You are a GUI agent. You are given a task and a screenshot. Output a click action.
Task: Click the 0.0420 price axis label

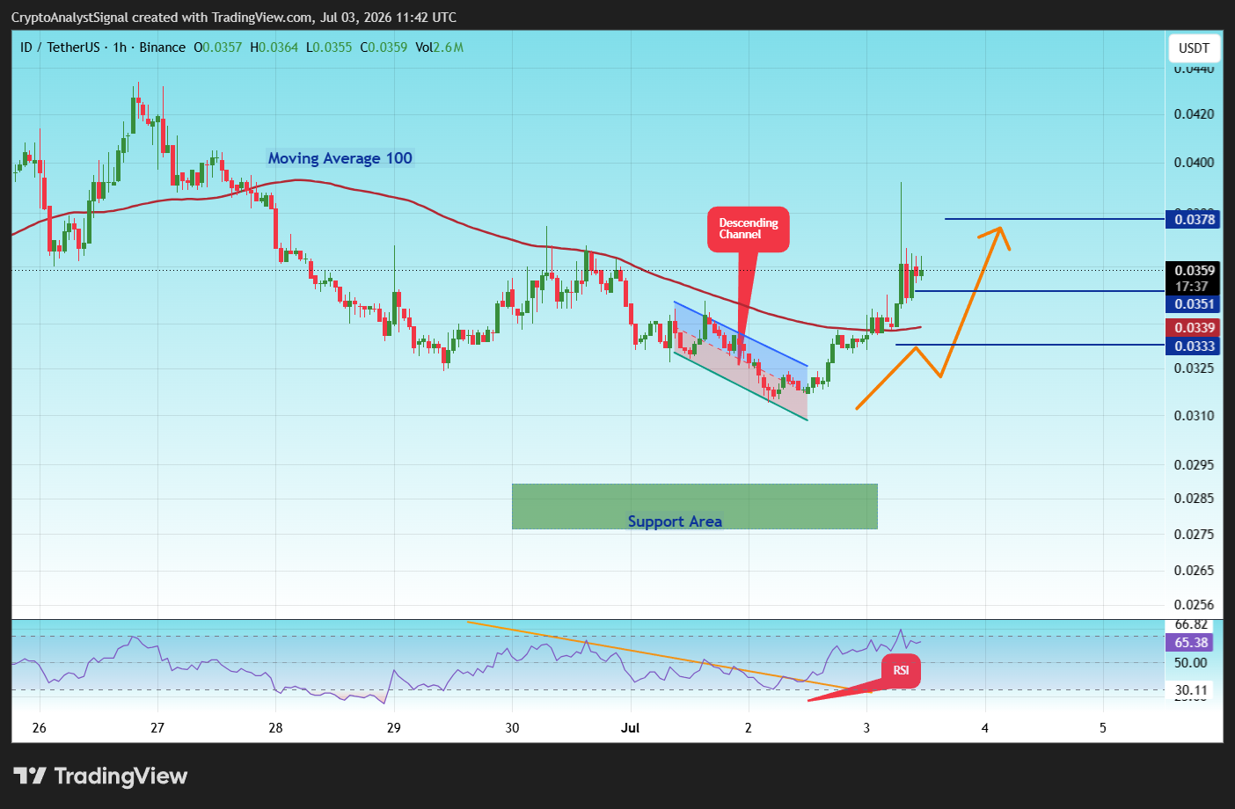point(1194,114)
